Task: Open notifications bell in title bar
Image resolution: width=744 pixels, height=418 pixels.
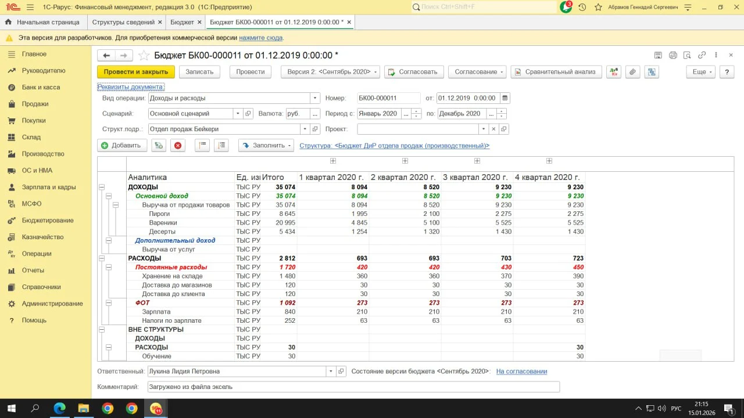Action: pyautogui.click(x=566, y=8)
